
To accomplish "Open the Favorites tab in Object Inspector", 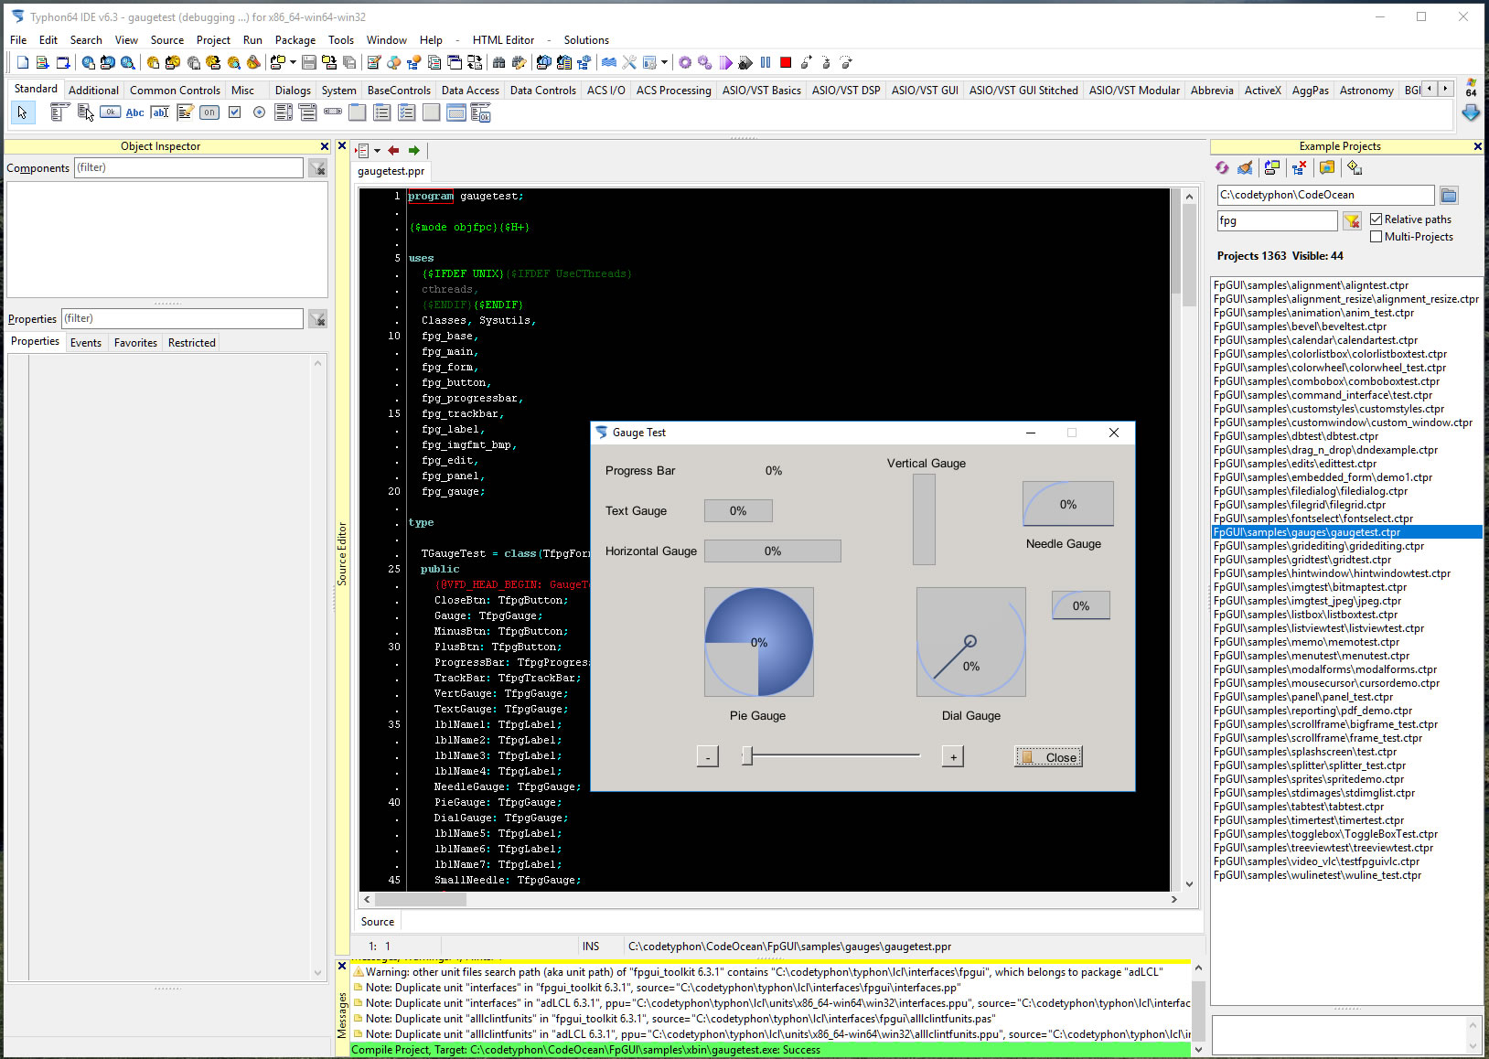I will tap(135, 342).
